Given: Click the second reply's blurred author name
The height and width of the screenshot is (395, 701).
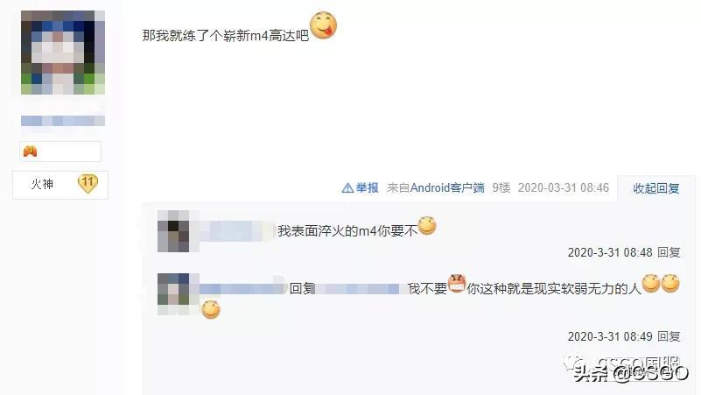Looking at the screenshot, I should (240, 289).
